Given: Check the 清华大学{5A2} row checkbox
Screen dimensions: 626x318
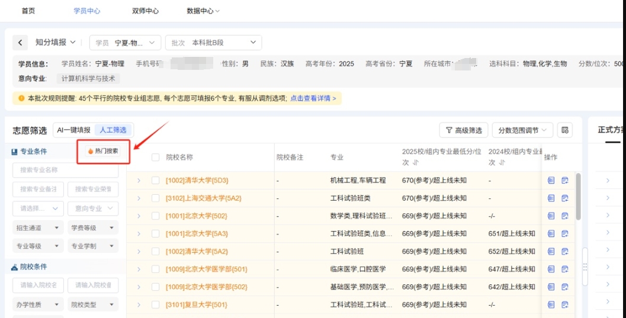Looking at the screenshot, I should [x=155, y=251].
